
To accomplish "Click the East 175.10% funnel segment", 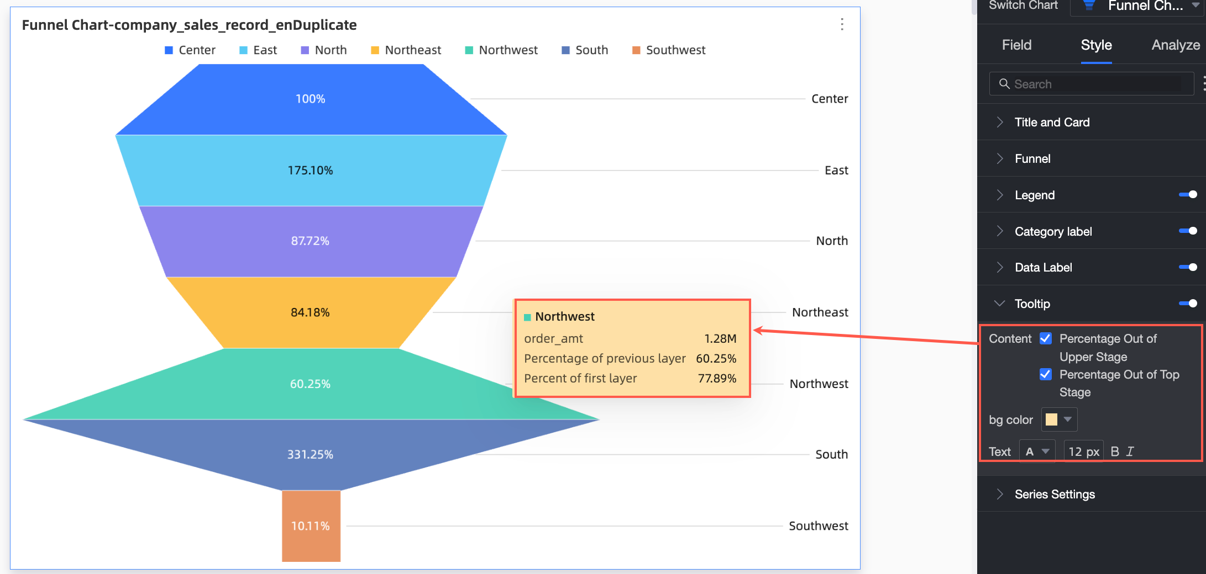I will coord(311,171).
